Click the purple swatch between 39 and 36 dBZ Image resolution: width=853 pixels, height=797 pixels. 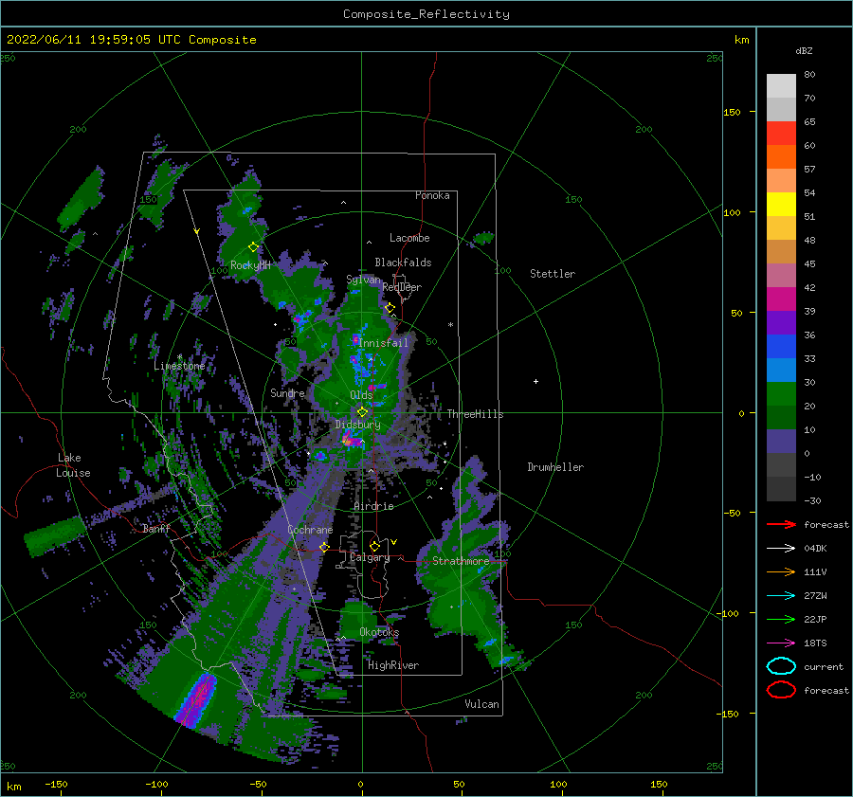pyautogui.click(x=781, y=323)
